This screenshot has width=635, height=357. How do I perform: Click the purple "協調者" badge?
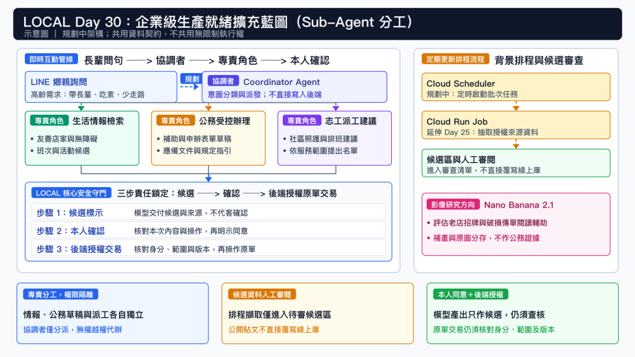(223, 81)
